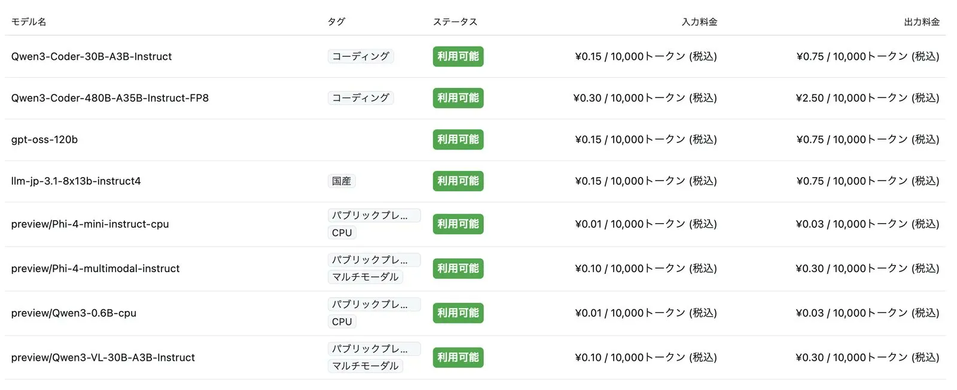The height and width of the screenshot is (390, 957).
Task: Click the タグ column header
Action: (336, 22)
